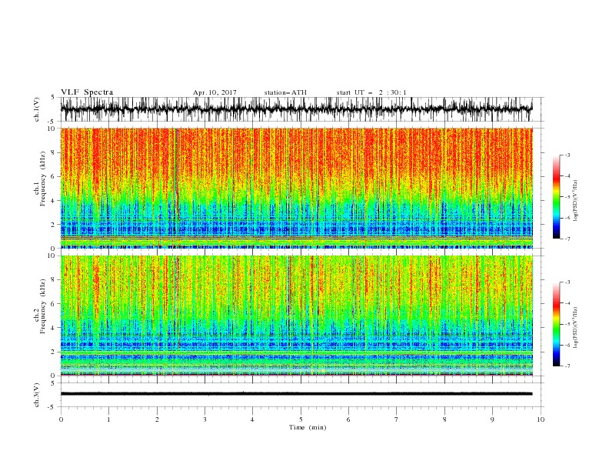Screen dimensions: 609x471
Task: Click the lower PSD color scale bar
Action: (556, 324)
